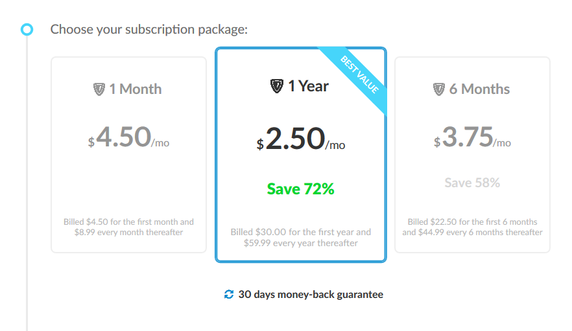Click the 1 Month plan title
The height and width of the screenshot is (331, 572).
(x=135, y=89)
